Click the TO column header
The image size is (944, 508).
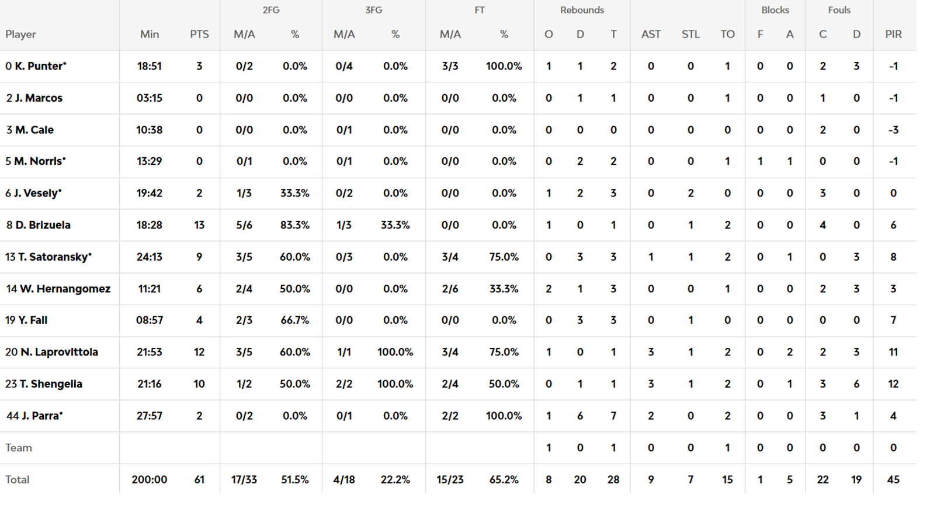[x=727, y=34]
